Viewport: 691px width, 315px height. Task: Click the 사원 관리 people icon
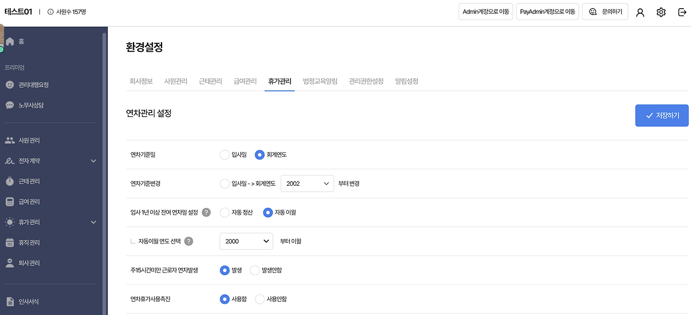(10, 141)
